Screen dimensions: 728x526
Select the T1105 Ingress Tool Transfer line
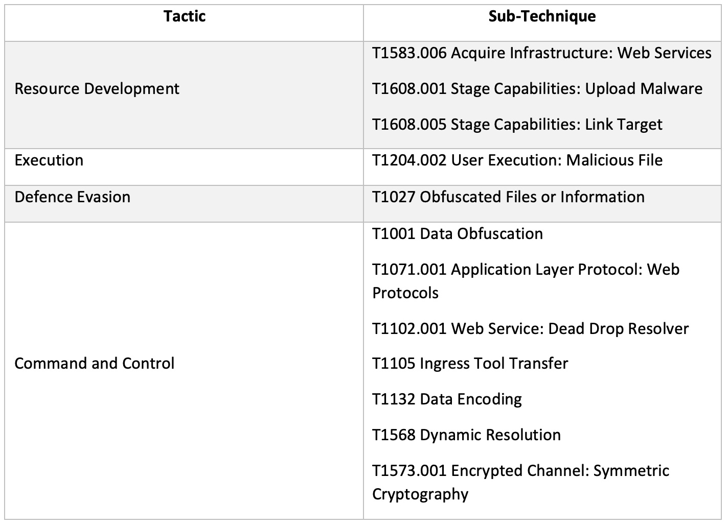[x=470, y=364]
